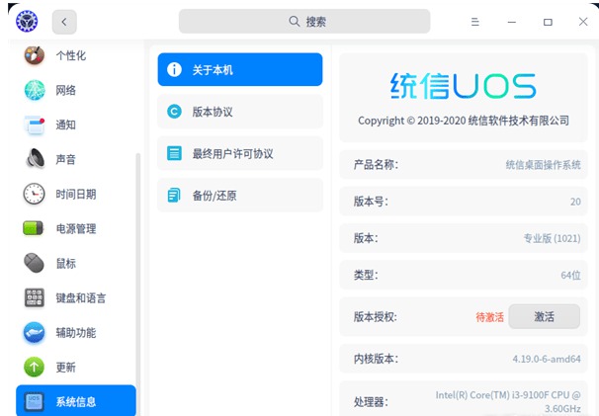Select the 最终用户许可协议 menu item
The image size is (599, 416).
pyautogui.click(x=240, y=153)
